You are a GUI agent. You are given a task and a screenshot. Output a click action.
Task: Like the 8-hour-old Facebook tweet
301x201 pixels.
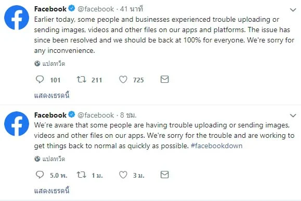click(x=123, y=175)
